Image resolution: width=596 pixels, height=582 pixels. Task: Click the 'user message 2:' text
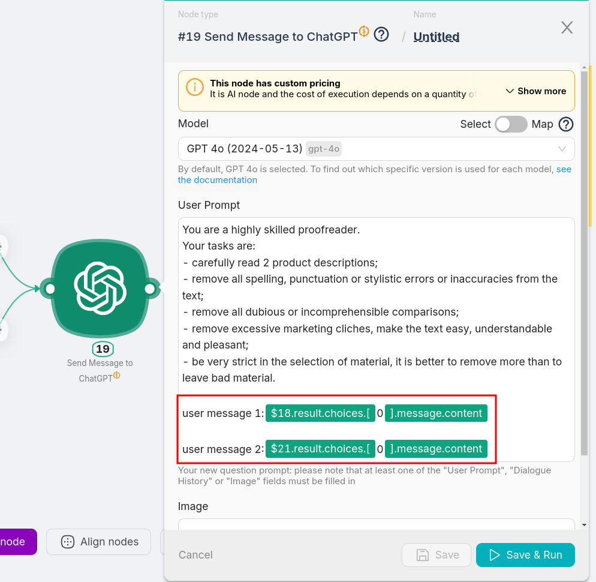pyautogui.click(x=222, y=449)
